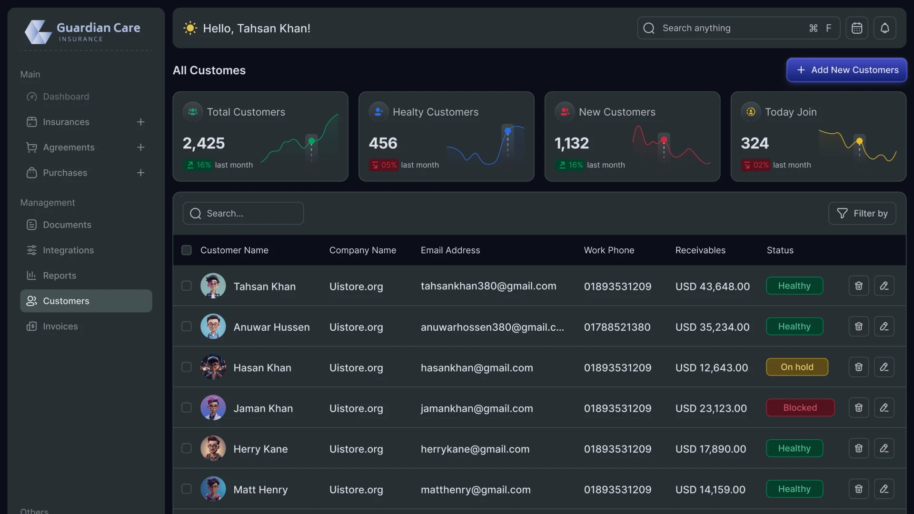The width and height of the screenshot is (914, 514).
Task: Check the checkbox on Hasan Khan's row
Action: click(x=186, y=367)
